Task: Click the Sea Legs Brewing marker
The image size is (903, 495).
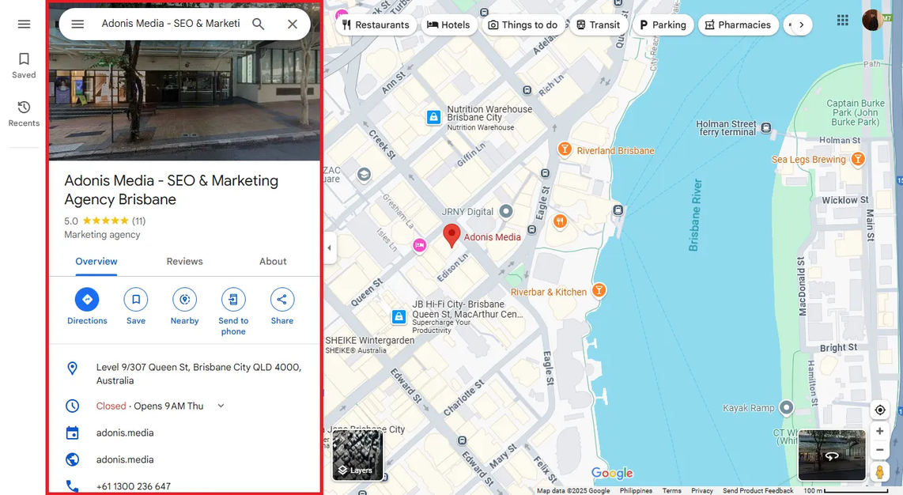Action: 858,159
